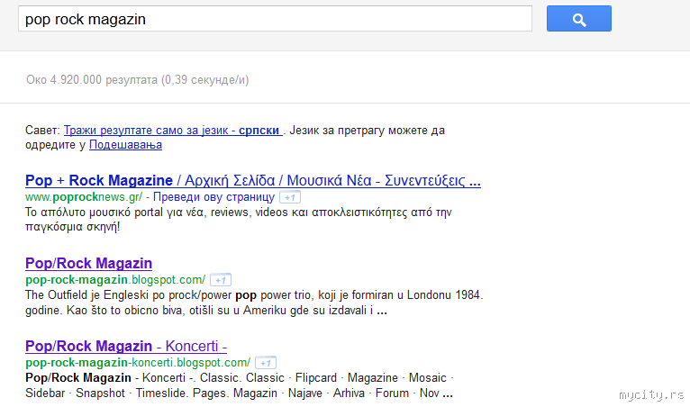Focus the search field with 'pop rock magazin'

(x=275, y=19)
